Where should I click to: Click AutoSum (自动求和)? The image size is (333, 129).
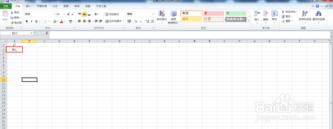(290, 12)
